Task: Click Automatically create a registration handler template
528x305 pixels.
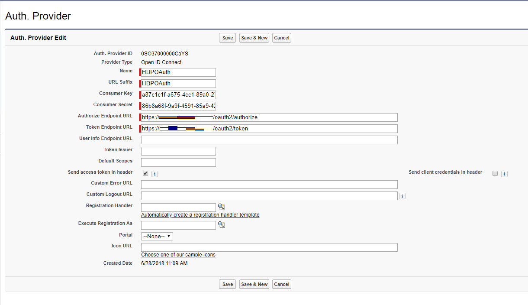Action: pos(200,214)
